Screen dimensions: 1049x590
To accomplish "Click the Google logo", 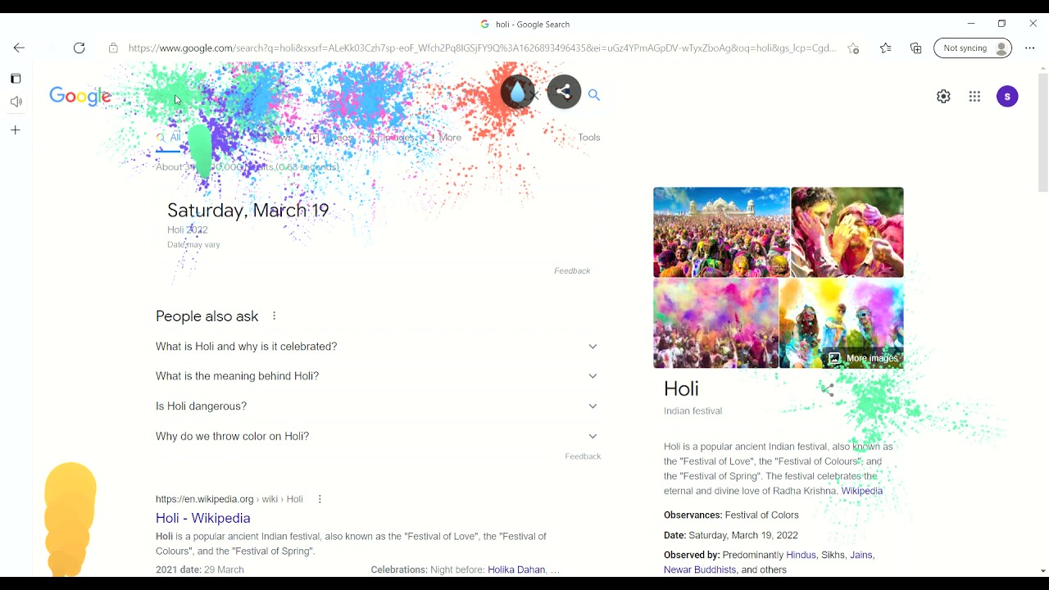I will tap(80, 96).
